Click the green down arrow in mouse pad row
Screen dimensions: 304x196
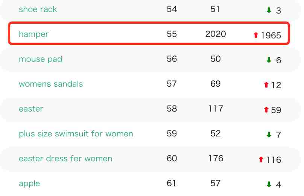(x=269, y=60)
